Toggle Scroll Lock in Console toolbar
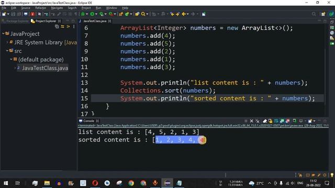Image resolution: width=335 pixels, height=188 pixels. (x=271, y=121)
